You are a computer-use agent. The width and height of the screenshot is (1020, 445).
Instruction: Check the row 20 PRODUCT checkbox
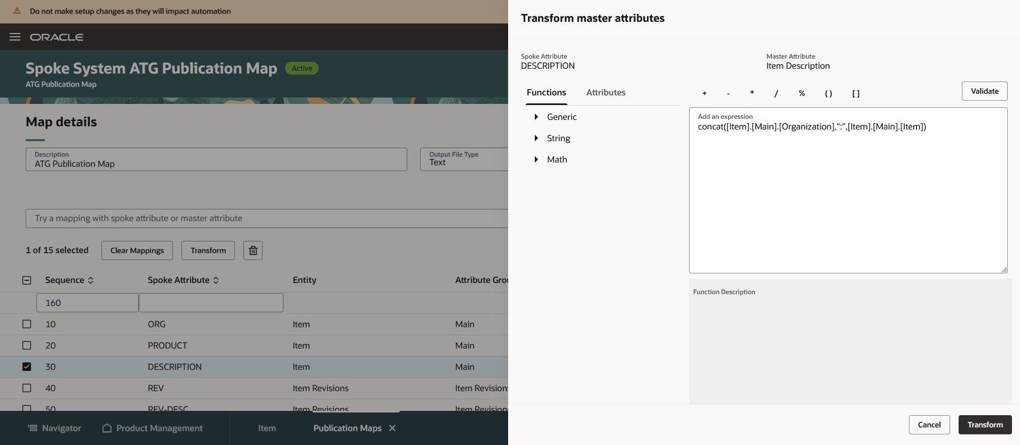click(27, 345)
